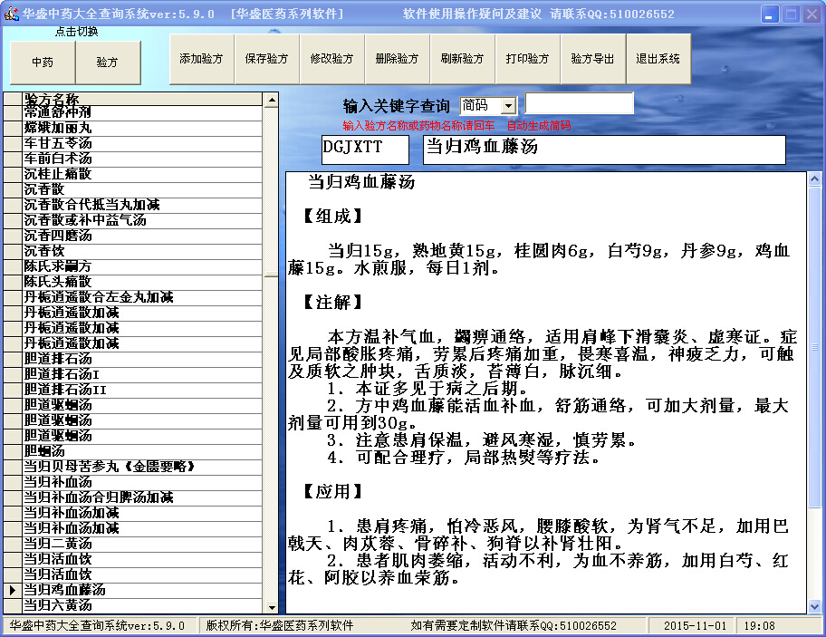Exit using the 退出系统 button
This screenshot has height=637, width=826.
click(658, 59)
